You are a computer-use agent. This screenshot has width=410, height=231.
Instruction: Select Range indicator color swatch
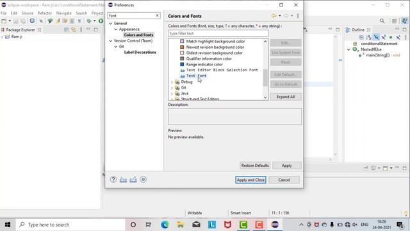tap(182, 64)
